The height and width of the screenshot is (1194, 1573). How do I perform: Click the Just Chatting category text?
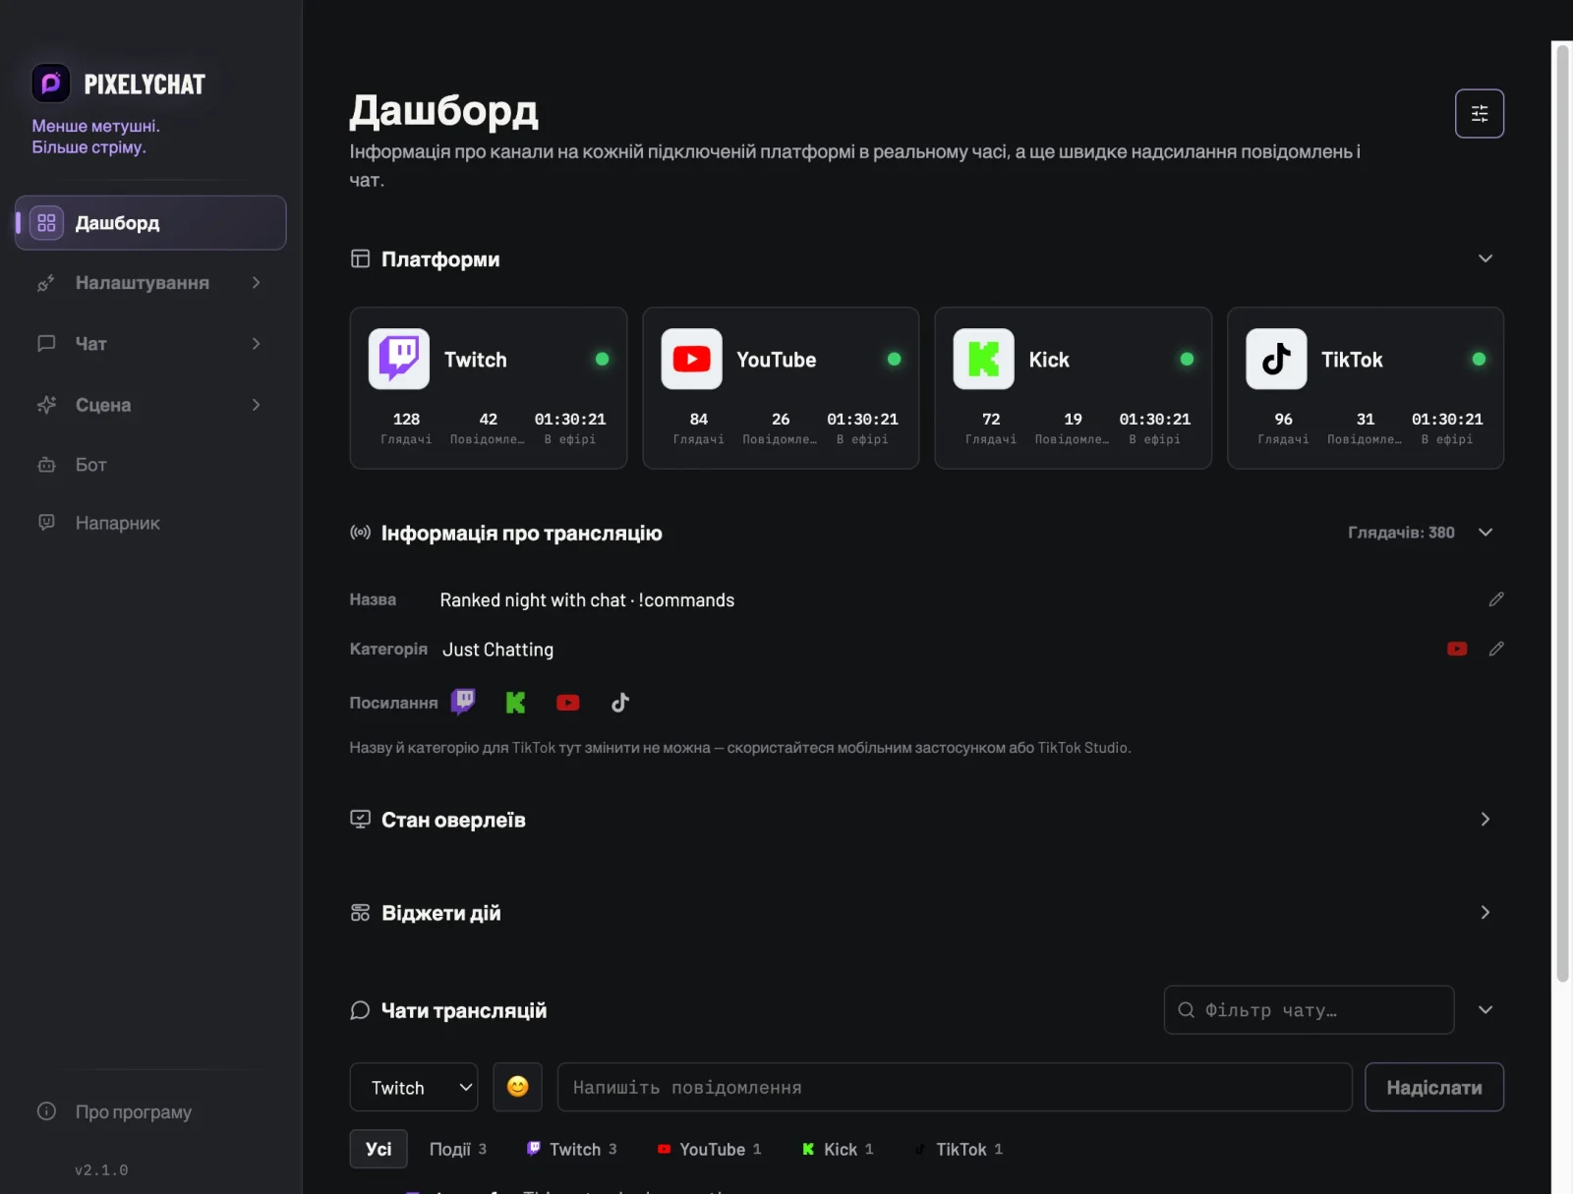point(497,650)
